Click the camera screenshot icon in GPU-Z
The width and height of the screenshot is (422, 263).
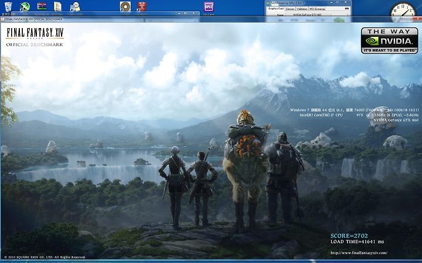coord(347,9)
